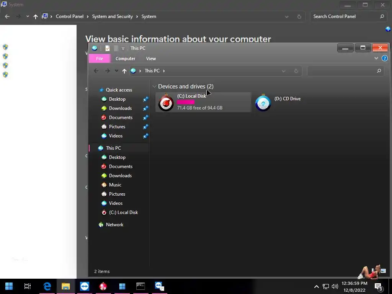392x294 pixels.
Task: Click System breadcrumb in address bar
Action: [x=149, y=16]
